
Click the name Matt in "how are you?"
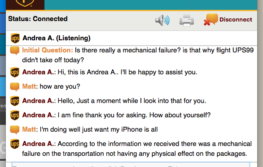coord(29,86)
